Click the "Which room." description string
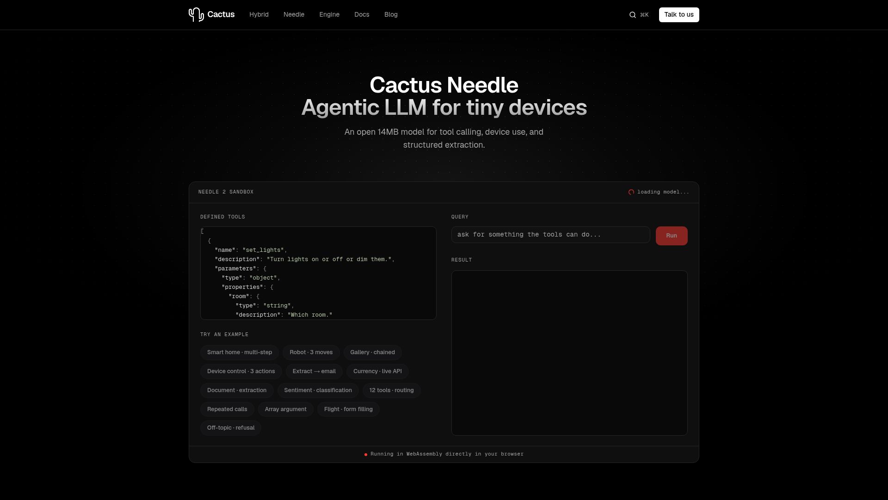 pos(310,315)
